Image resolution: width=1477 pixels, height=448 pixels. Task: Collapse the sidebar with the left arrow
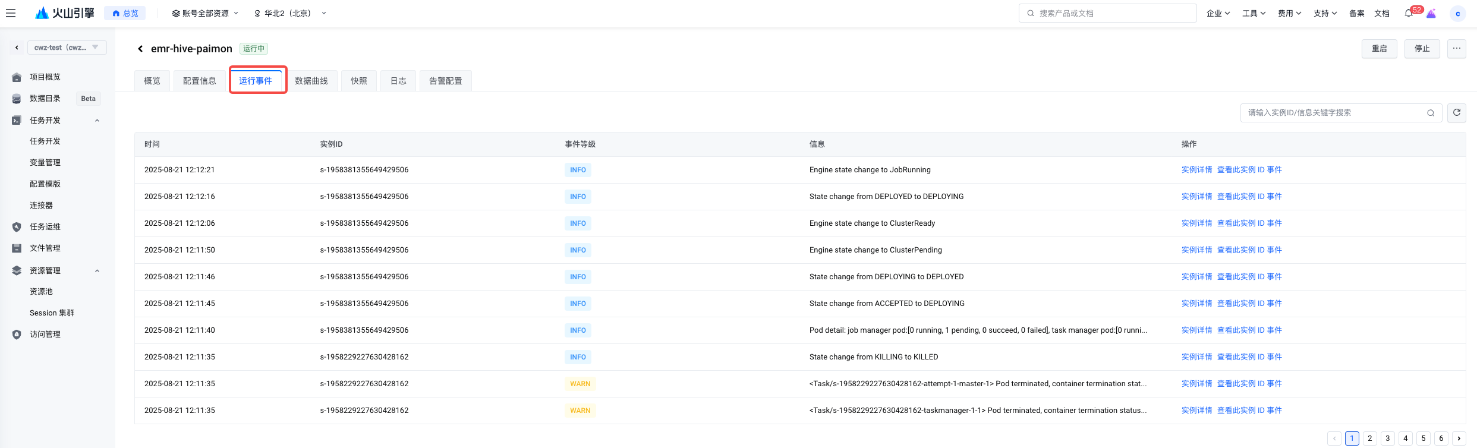click(x=17, y=48)
